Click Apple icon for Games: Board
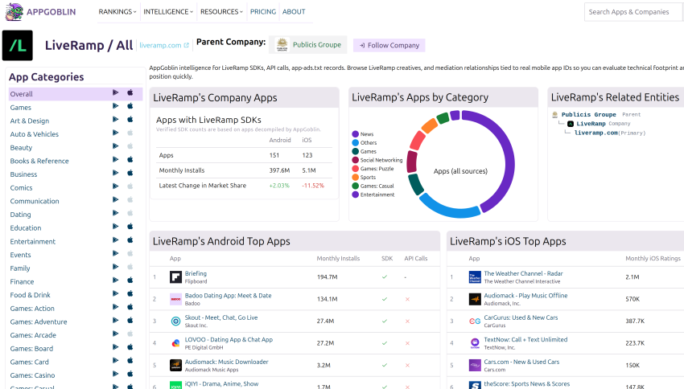This screenshot has height=389, width=684. (x=130, y=347)
